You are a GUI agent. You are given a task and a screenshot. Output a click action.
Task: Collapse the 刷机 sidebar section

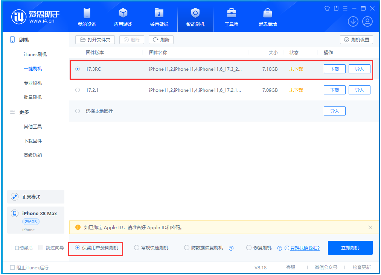(24, 40)
